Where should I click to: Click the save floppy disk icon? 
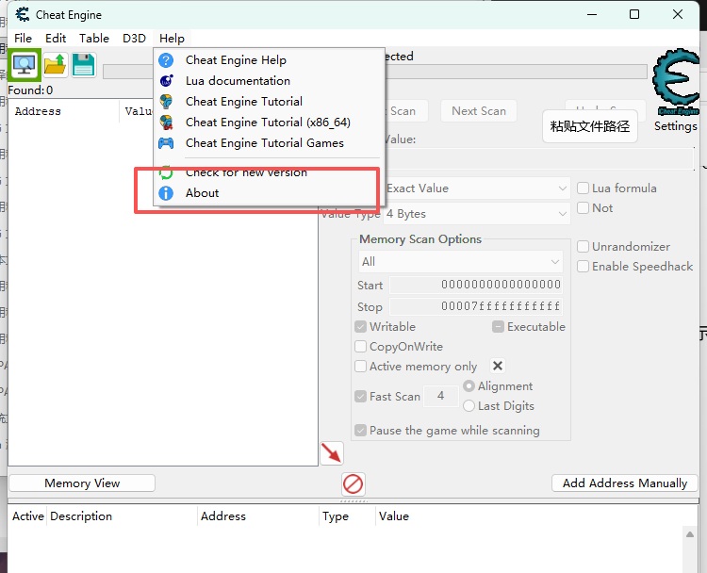(x=83, y=65)
